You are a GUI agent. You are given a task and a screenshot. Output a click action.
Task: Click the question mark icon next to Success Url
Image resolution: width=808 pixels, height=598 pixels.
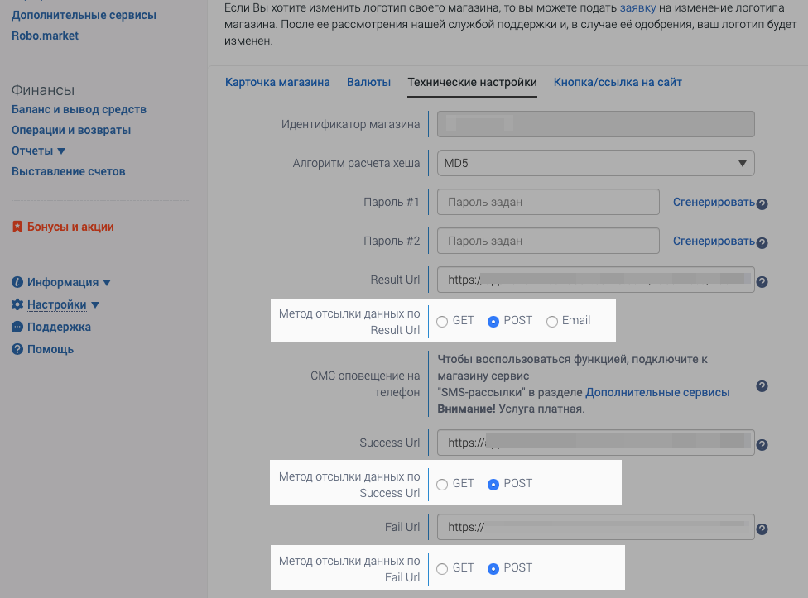(x=762, y=445)
